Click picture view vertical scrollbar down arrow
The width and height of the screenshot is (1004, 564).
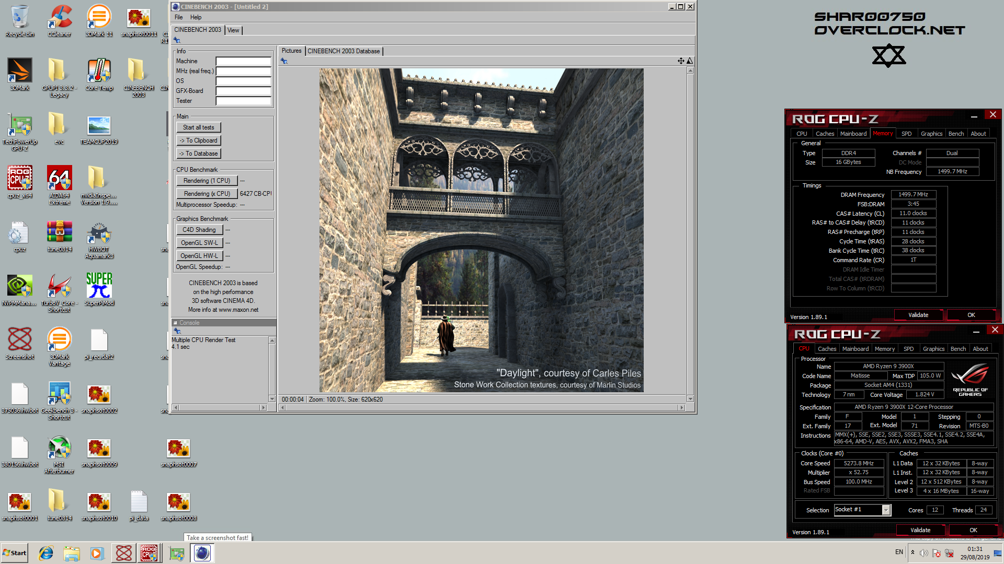click(690, 399)
